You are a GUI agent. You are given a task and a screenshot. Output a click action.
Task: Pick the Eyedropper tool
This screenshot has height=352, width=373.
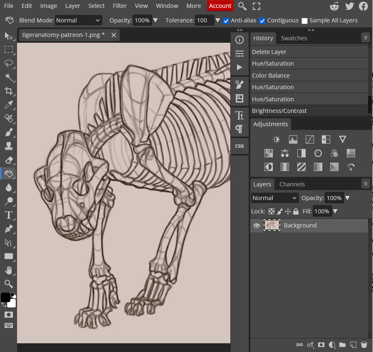coord(8,105)
